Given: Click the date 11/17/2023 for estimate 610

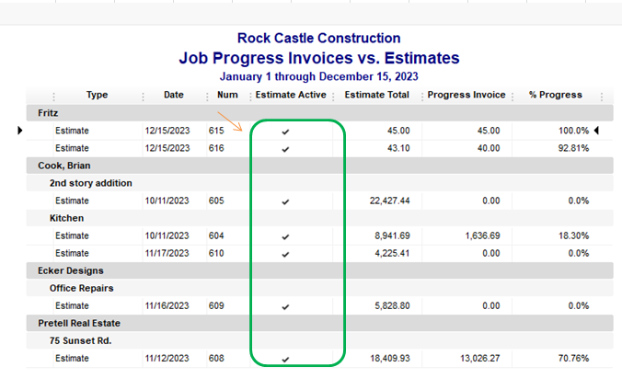Looking at the screenshot, I should [x=167, y=253].
